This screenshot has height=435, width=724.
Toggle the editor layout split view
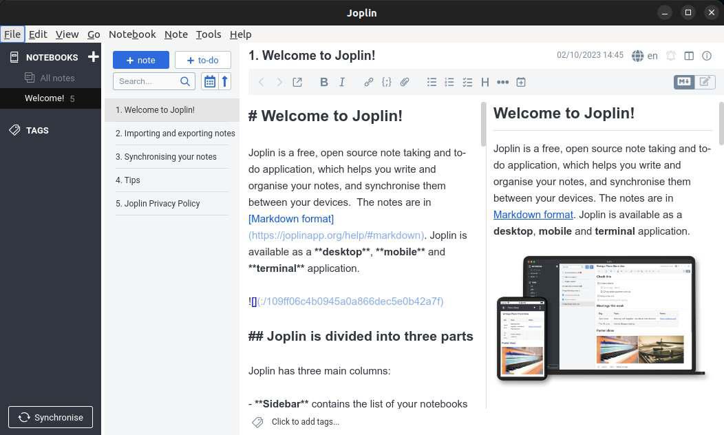(x=688, y=56)
